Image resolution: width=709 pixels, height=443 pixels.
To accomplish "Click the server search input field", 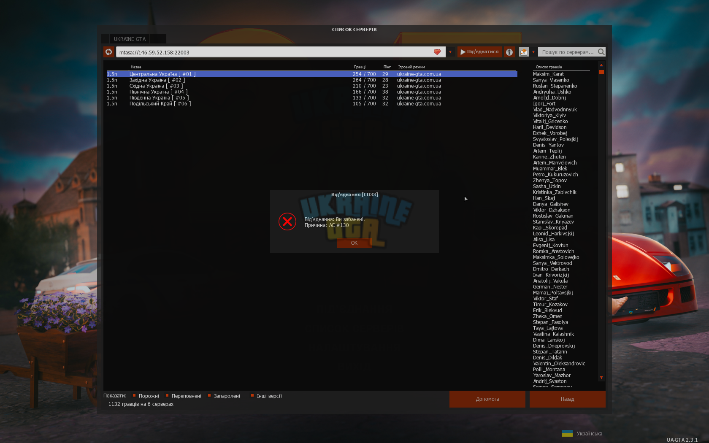I will coord(568,52).
